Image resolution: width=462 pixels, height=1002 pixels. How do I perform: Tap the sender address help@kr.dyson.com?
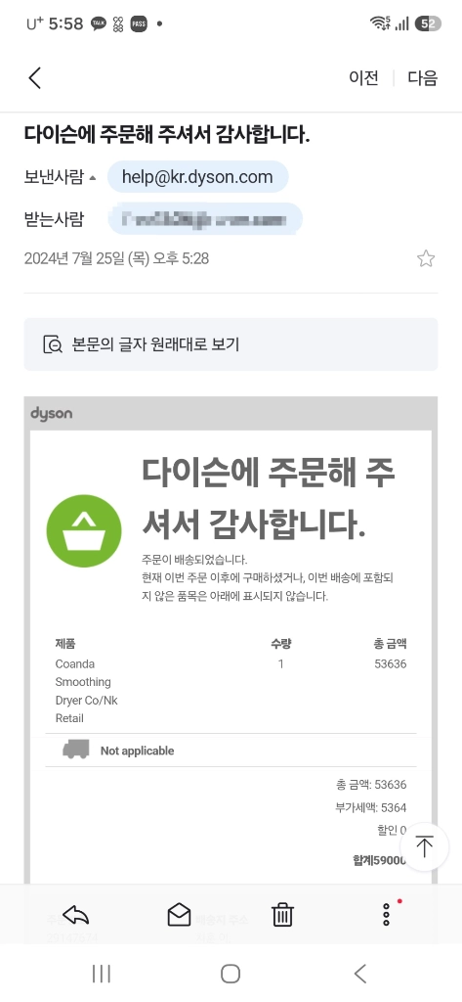(x=198, y=176)
